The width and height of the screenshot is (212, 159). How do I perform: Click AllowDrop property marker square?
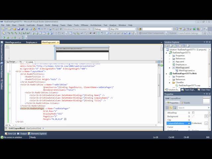tap(189, 113)
